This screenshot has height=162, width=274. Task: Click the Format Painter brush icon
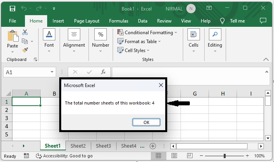(25, 50)
